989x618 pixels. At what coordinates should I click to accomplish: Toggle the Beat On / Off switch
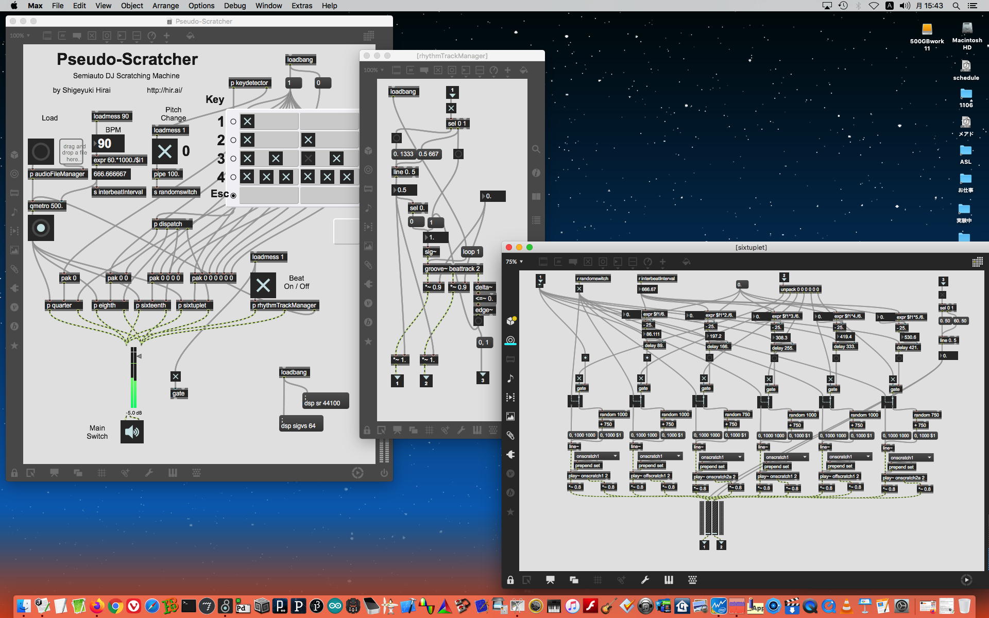pos(263,285)
